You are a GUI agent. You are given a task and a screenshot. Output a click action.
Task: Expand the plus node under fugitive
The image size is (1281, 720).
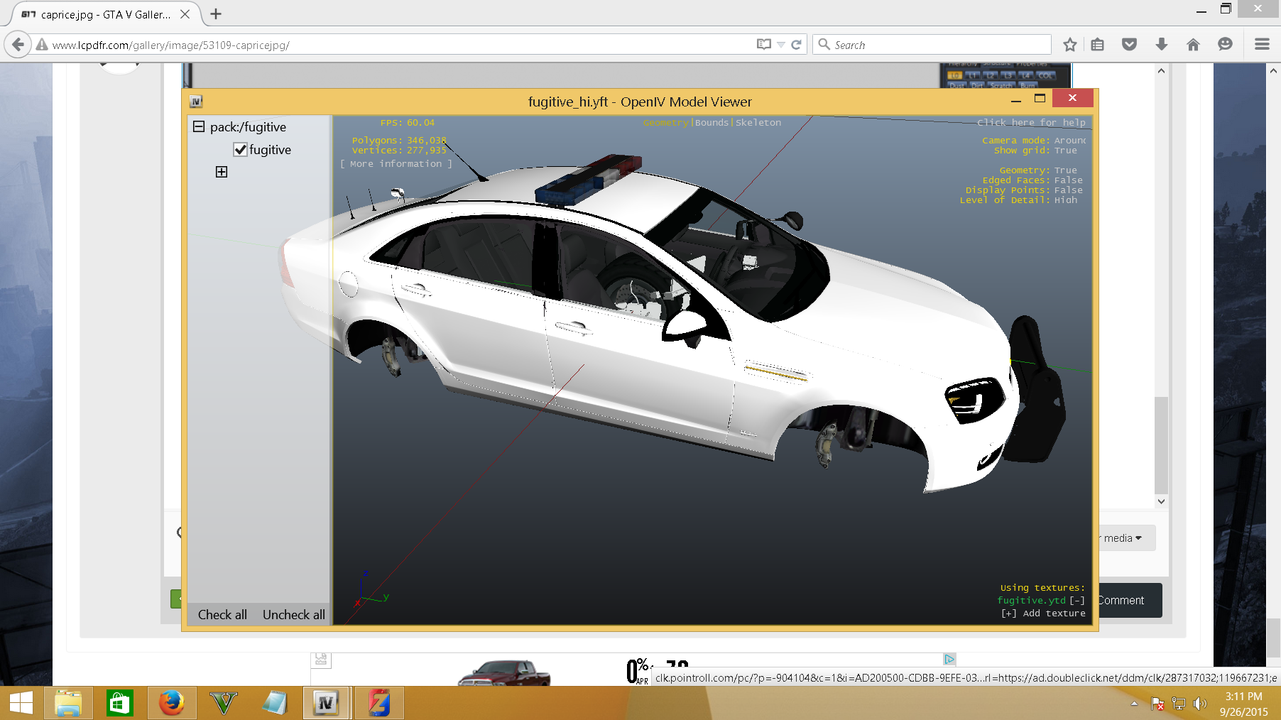[222, 172]
